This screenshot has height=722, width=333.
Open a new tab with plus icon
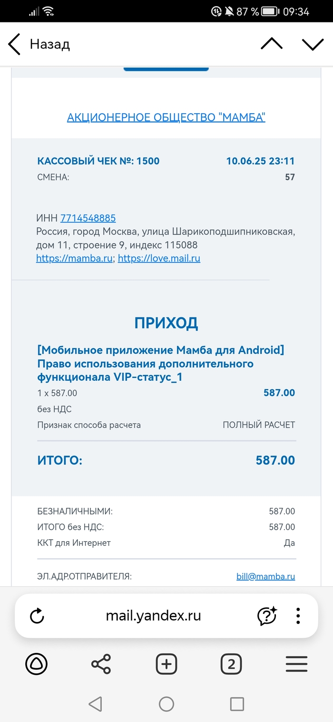[166, 664]
